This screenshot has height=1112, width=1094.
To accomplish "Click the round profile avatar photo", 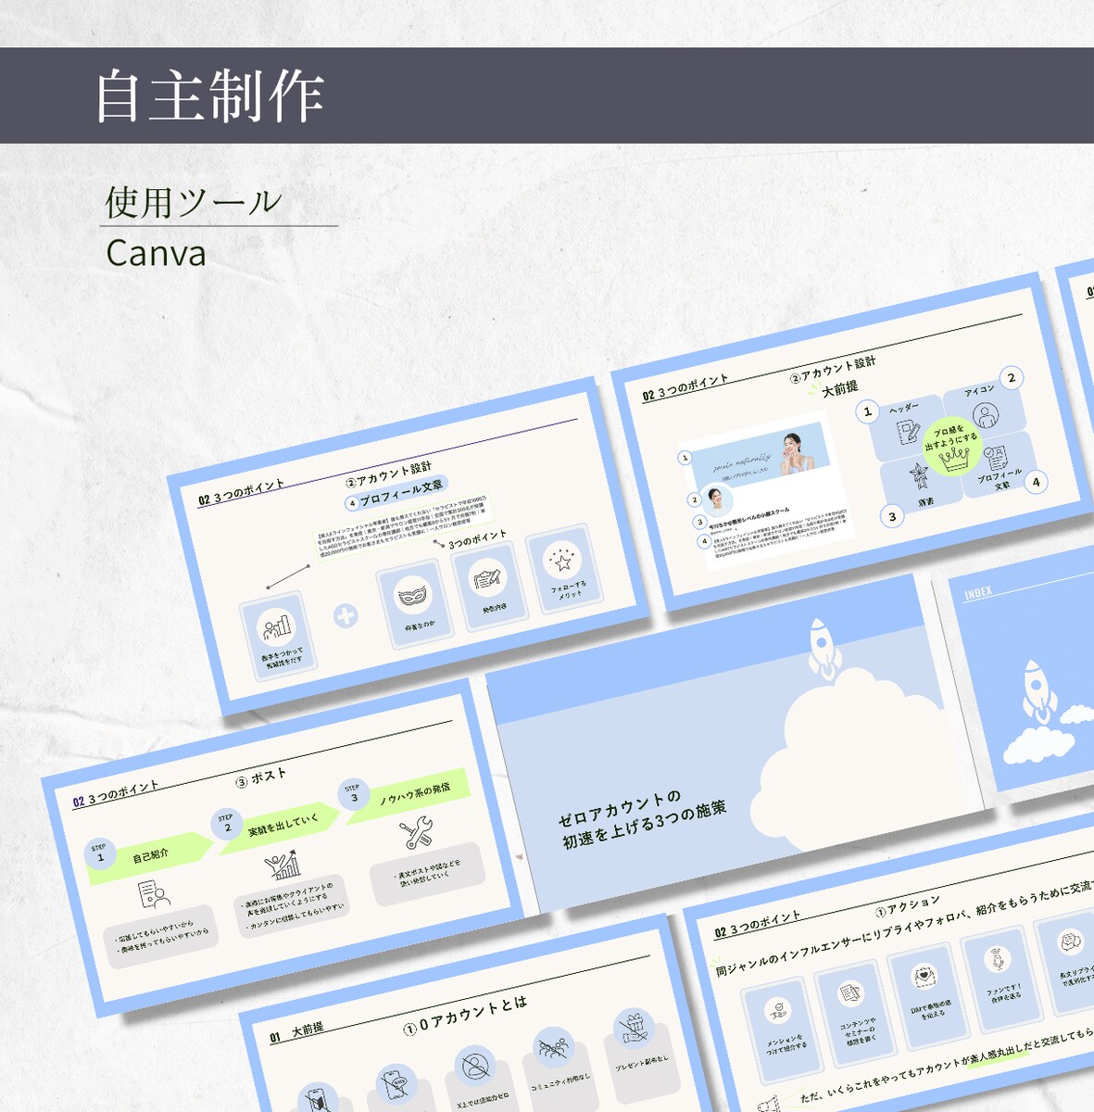I will [x=716, y=500].
